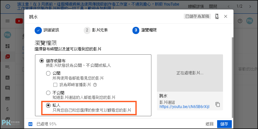258x129 pixels.
Task: Go to step 3 瀏覽權限
Action: tap(145, 30)
